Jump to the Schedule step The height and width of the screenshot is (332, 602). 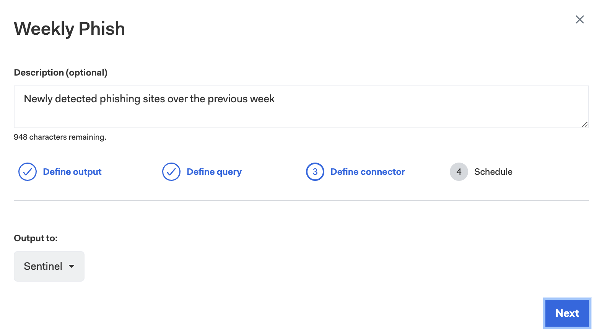[493, 172]
